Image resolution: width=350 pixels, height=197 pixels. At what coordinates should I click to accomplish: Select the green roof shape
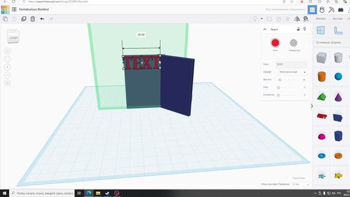coord(322,97)
